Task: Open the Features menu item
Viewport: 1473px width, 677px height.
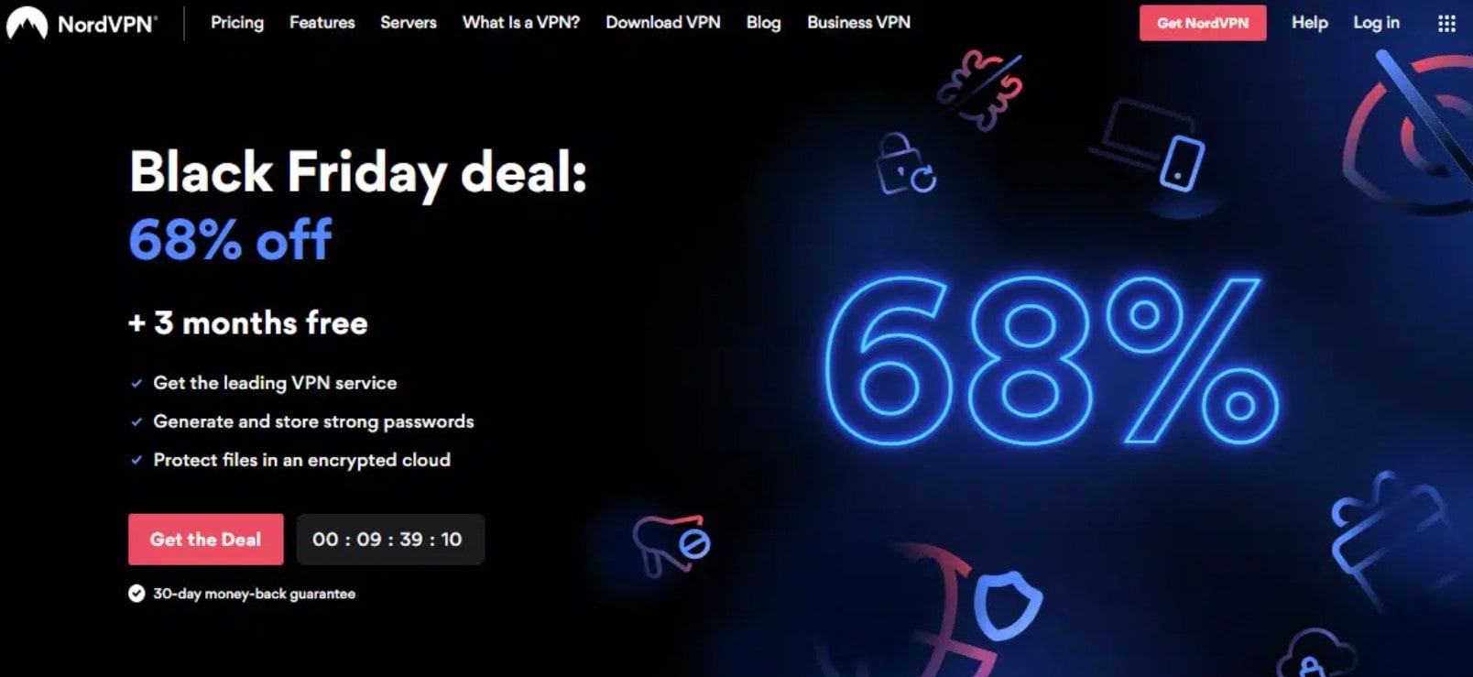Action: tap(322, 23)
